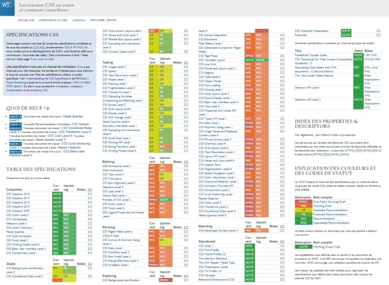Select the Logiciels menu item

[x=79, y=20]
